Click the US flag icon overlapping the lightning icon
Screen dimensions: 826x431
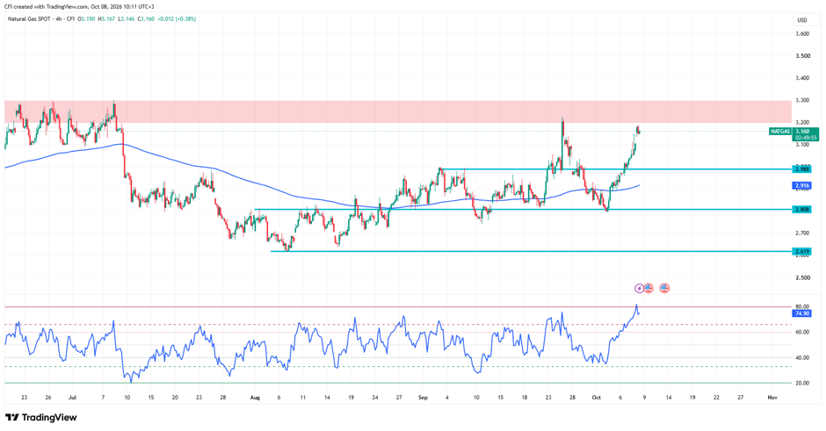(648, 289)
